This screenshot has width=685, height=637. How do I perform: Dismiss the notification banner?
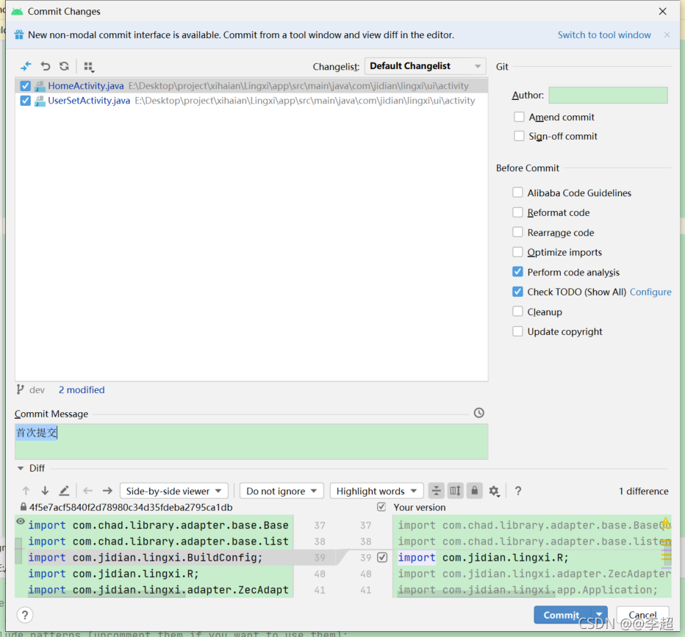click(667, 35)
